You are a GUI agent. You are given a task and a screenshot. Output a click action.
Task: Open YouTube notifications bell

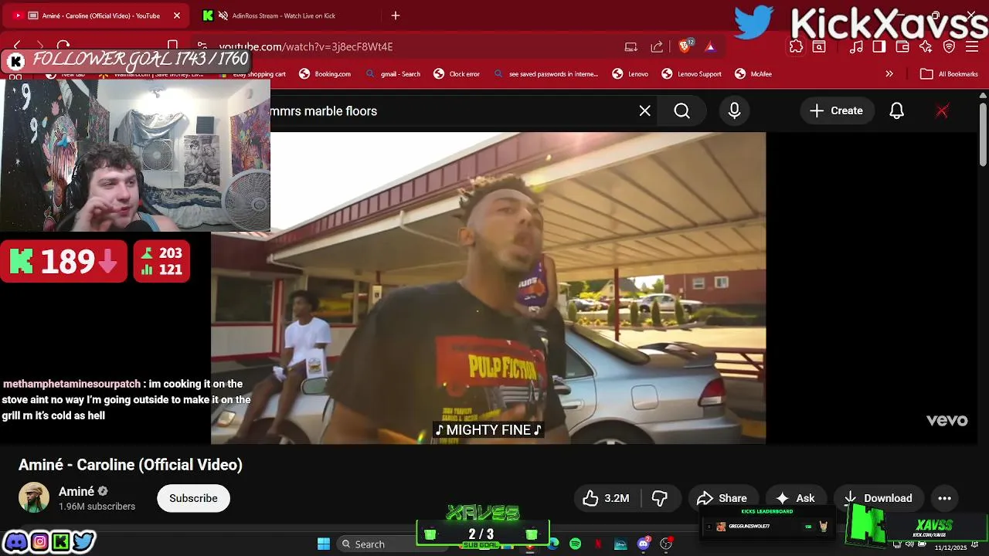coord(896,111)
